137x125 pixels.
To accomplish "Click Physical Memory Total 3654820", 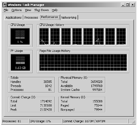I will 96,82.
